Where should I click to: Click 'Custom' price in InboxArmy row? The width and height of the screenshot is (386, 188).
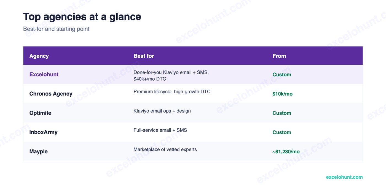(282, 132)
